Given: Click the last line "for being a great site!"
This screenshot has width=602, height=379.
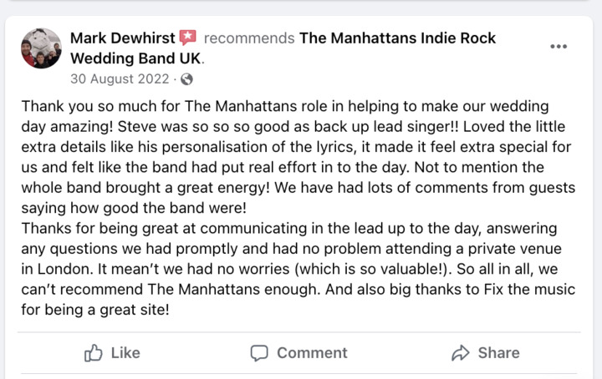Looking at the screenshot, I should click(95, 310).
